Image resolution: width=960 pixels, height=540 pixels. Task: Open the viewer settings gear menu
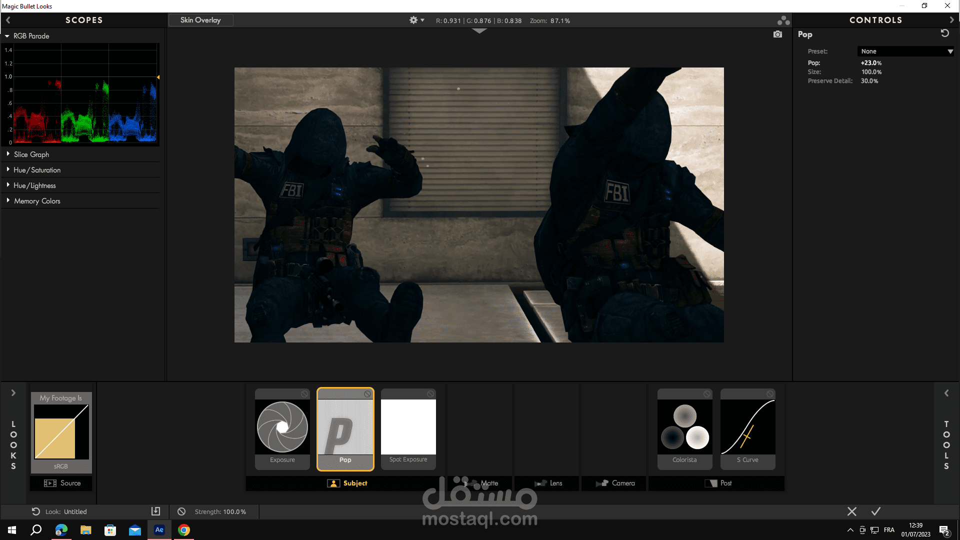(x=416, y=20)
